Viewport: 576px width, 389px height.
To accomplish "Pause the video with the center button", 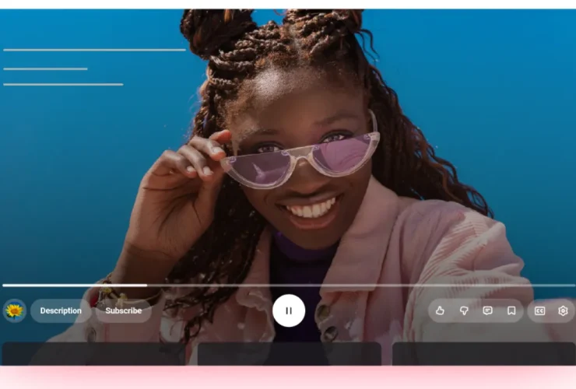I will click(289, 310).
